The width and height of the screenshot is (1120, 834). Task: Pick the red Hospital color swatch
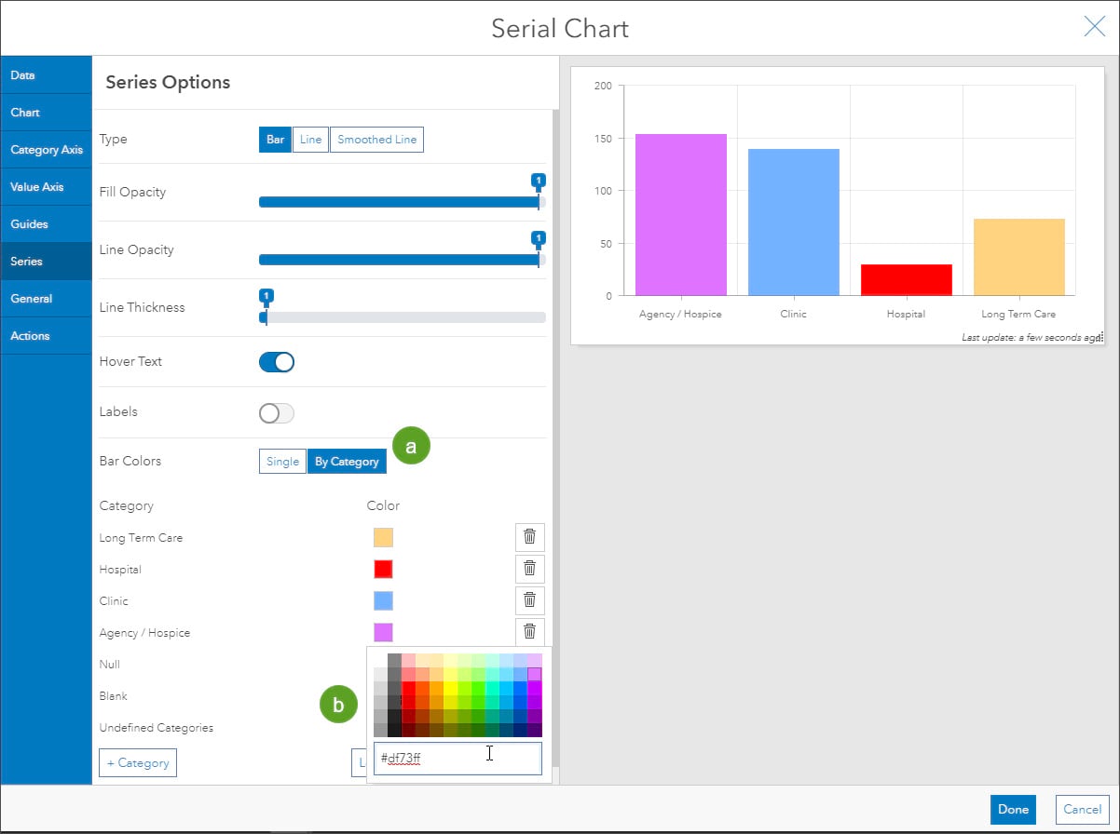point(383,569)
